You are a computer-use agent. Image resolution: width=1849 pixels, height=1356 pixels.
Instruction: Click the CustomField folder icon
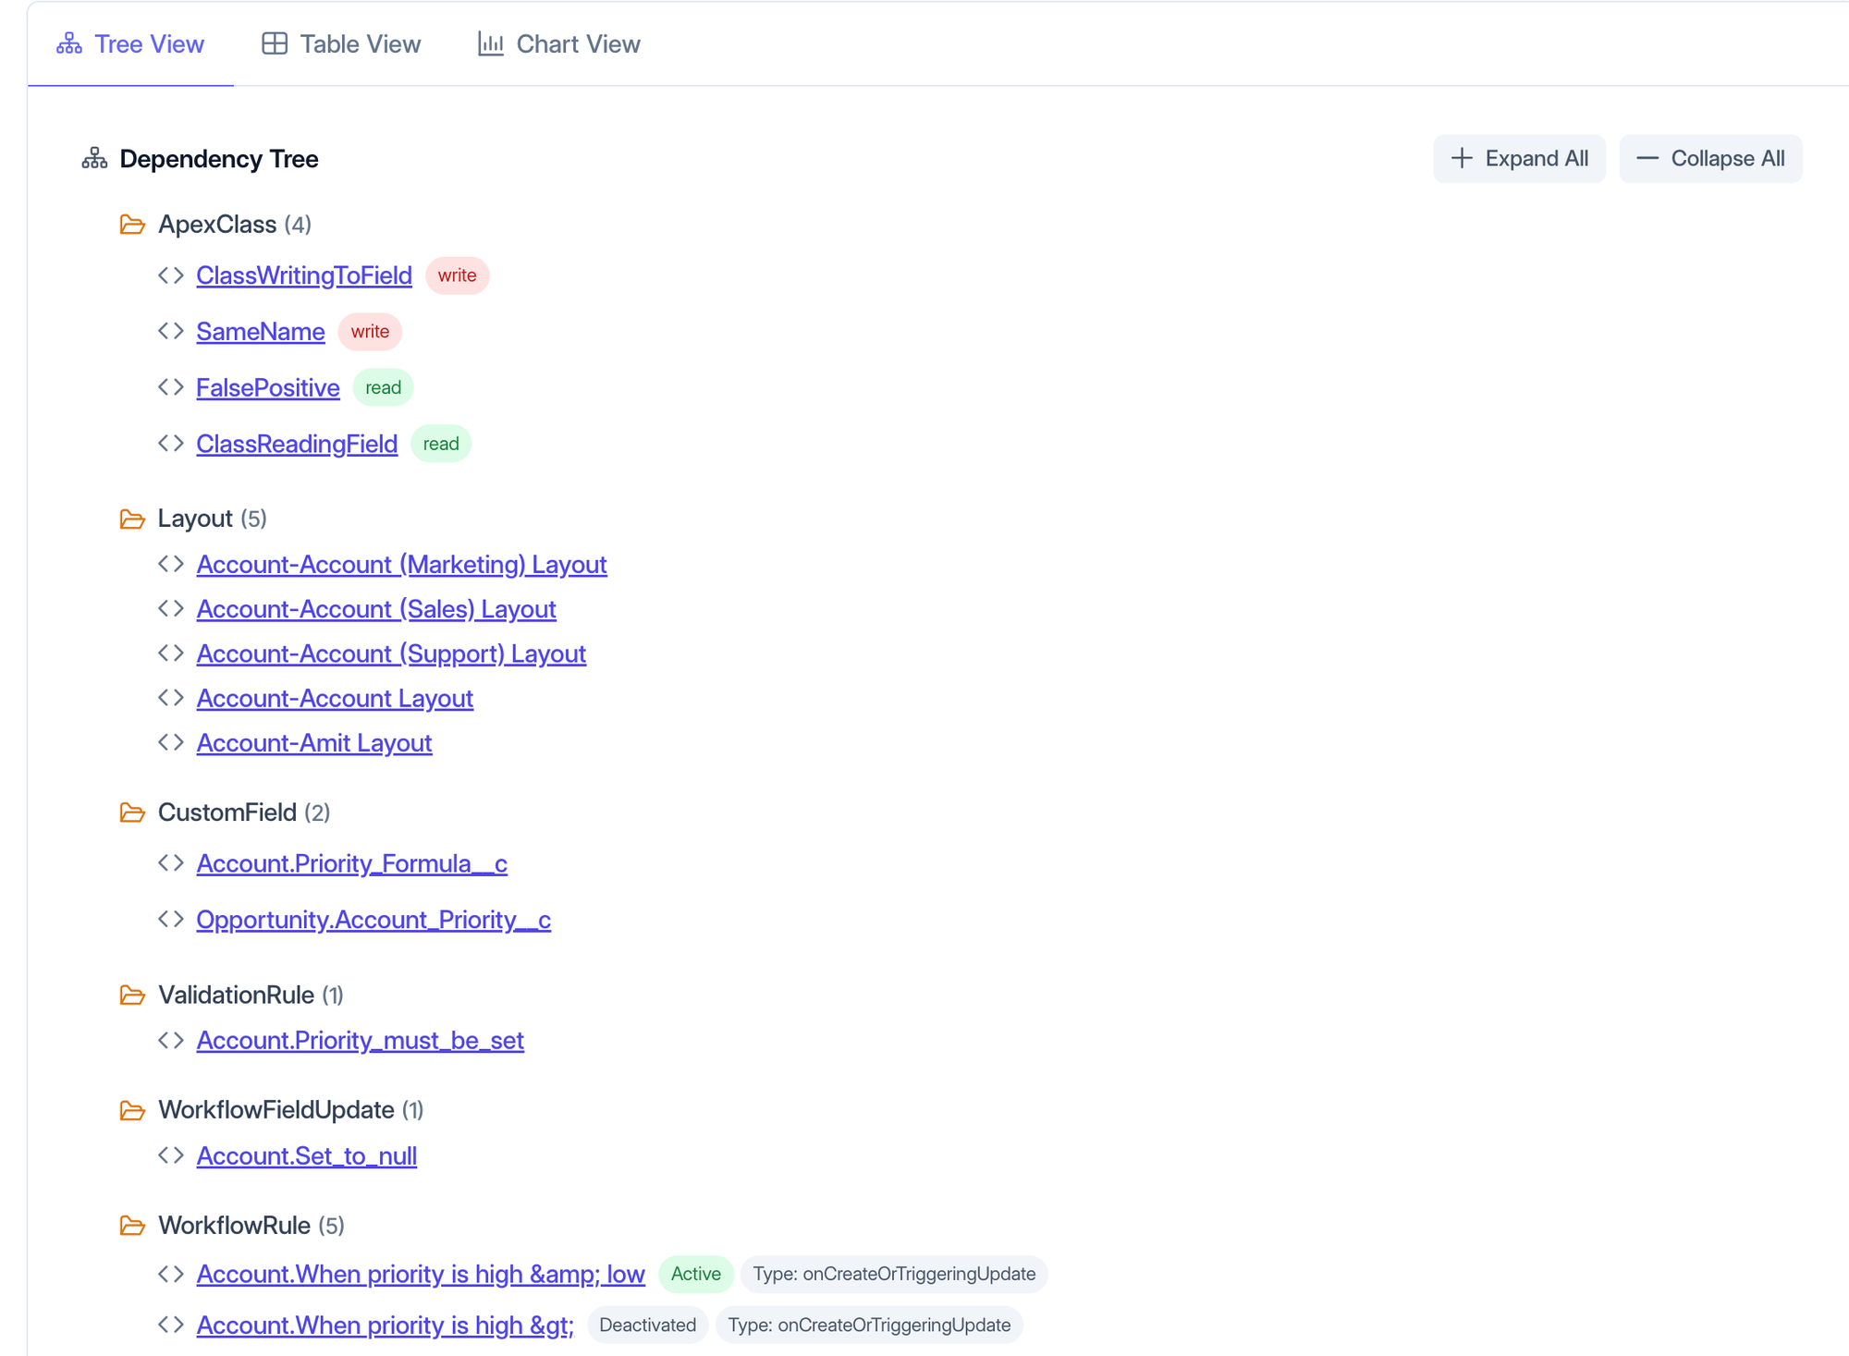coord(132,812)
